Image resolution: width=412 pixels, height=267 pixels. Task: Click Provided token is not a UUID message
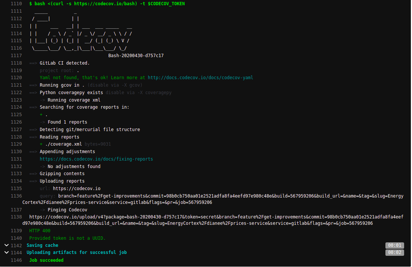coord(67,238)
